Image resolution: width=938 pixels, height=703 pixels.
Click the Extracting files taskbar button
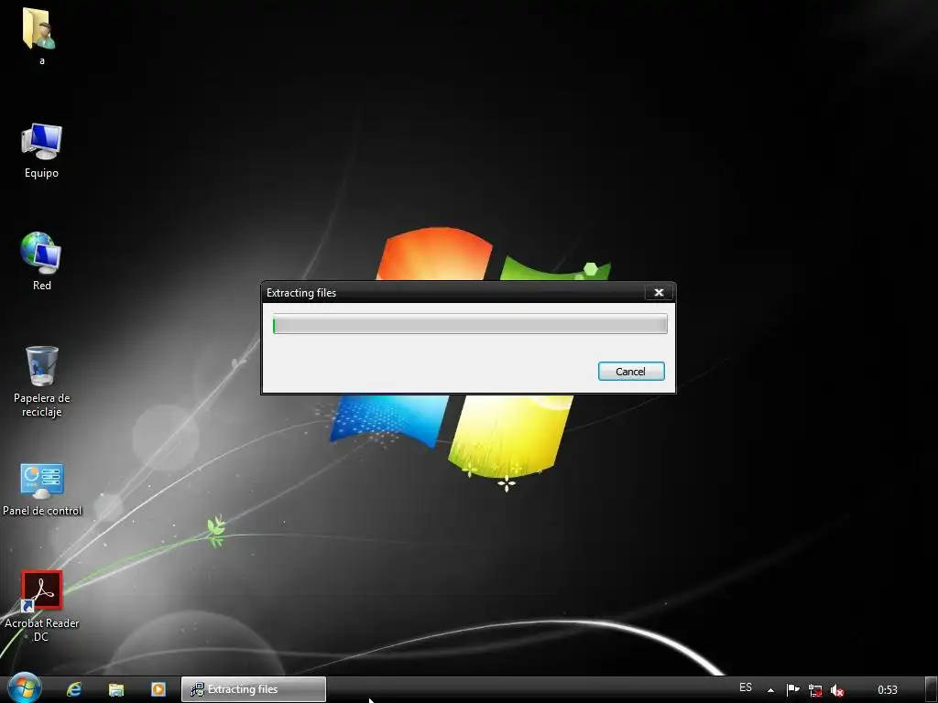tap(254, 689)
